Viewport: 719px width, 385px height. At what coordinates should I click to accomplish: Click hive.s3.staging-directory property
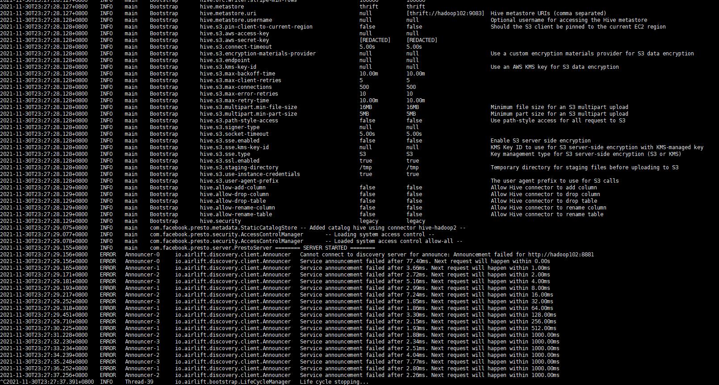tap(239, 167)
